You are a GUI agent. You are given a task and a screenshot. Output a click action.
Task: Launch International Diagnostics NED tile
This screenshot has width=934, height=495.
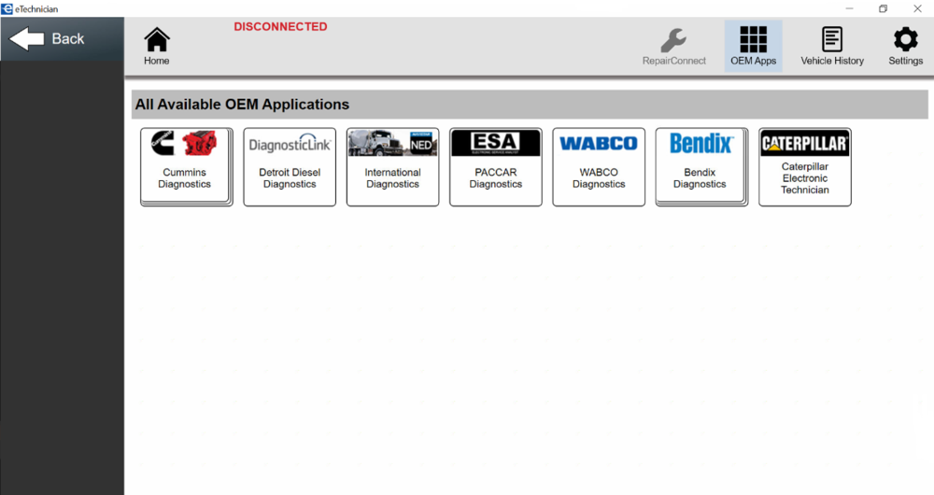[x=392, y=167]
